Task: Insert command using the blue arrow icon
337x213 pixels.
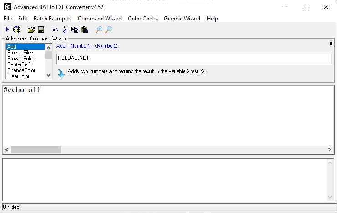Action: (61, 73)
